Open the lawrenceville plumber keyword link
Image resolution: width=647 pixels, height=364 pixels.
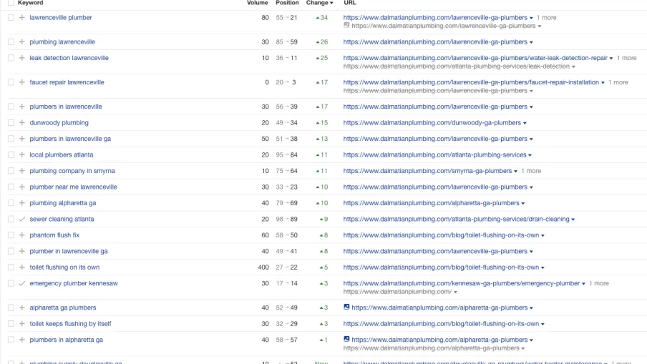coord(61,18)
